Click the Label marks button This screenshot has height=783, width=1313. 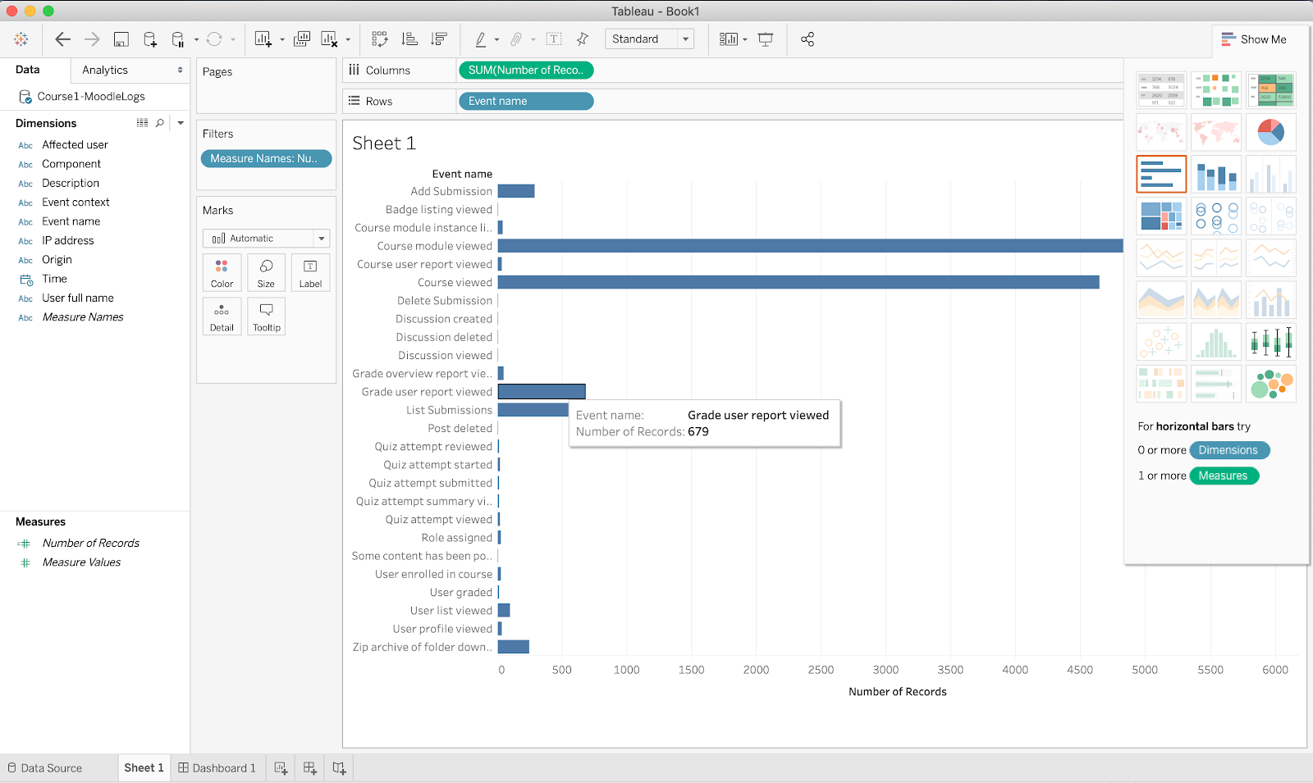pos(310,273)
